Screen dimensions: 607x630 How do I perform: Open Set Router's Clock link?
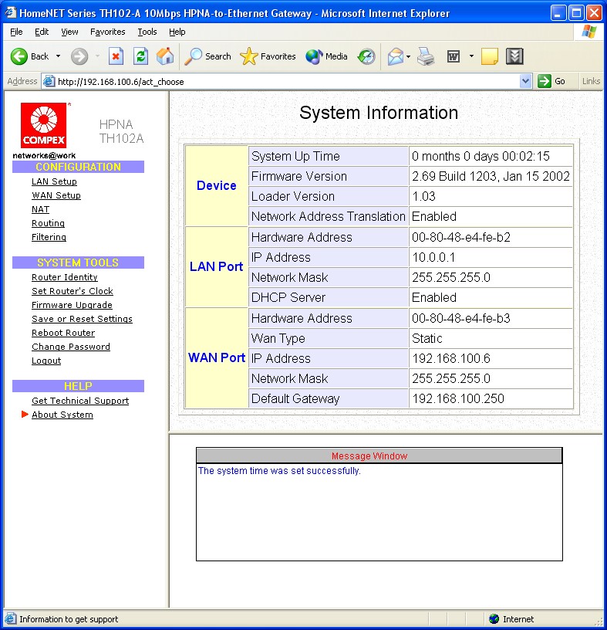(x=73, y=291)
